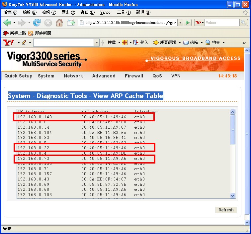The image size is (251, 234).
Task: Expand the address bar URL history dropdown
Action: 180,23
